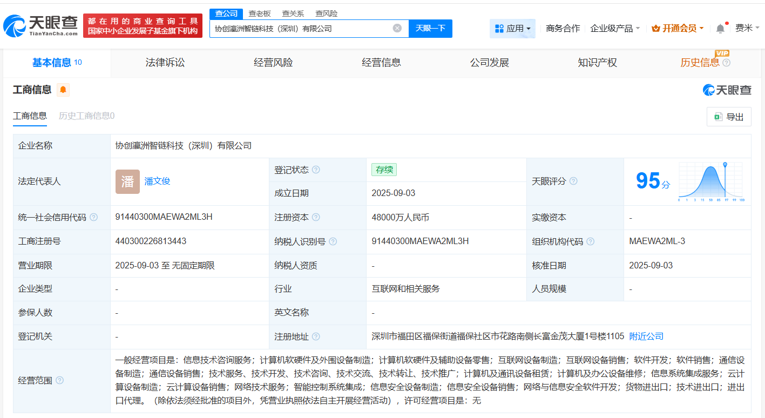Open the 应用 dropdown menu

tap(512, 29)
